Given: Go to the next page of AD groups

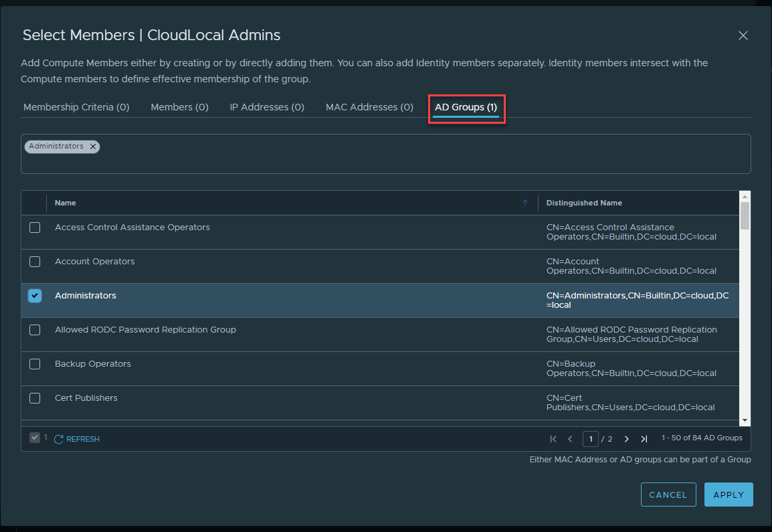Looking at the screenshot, I should coord(626,439).
